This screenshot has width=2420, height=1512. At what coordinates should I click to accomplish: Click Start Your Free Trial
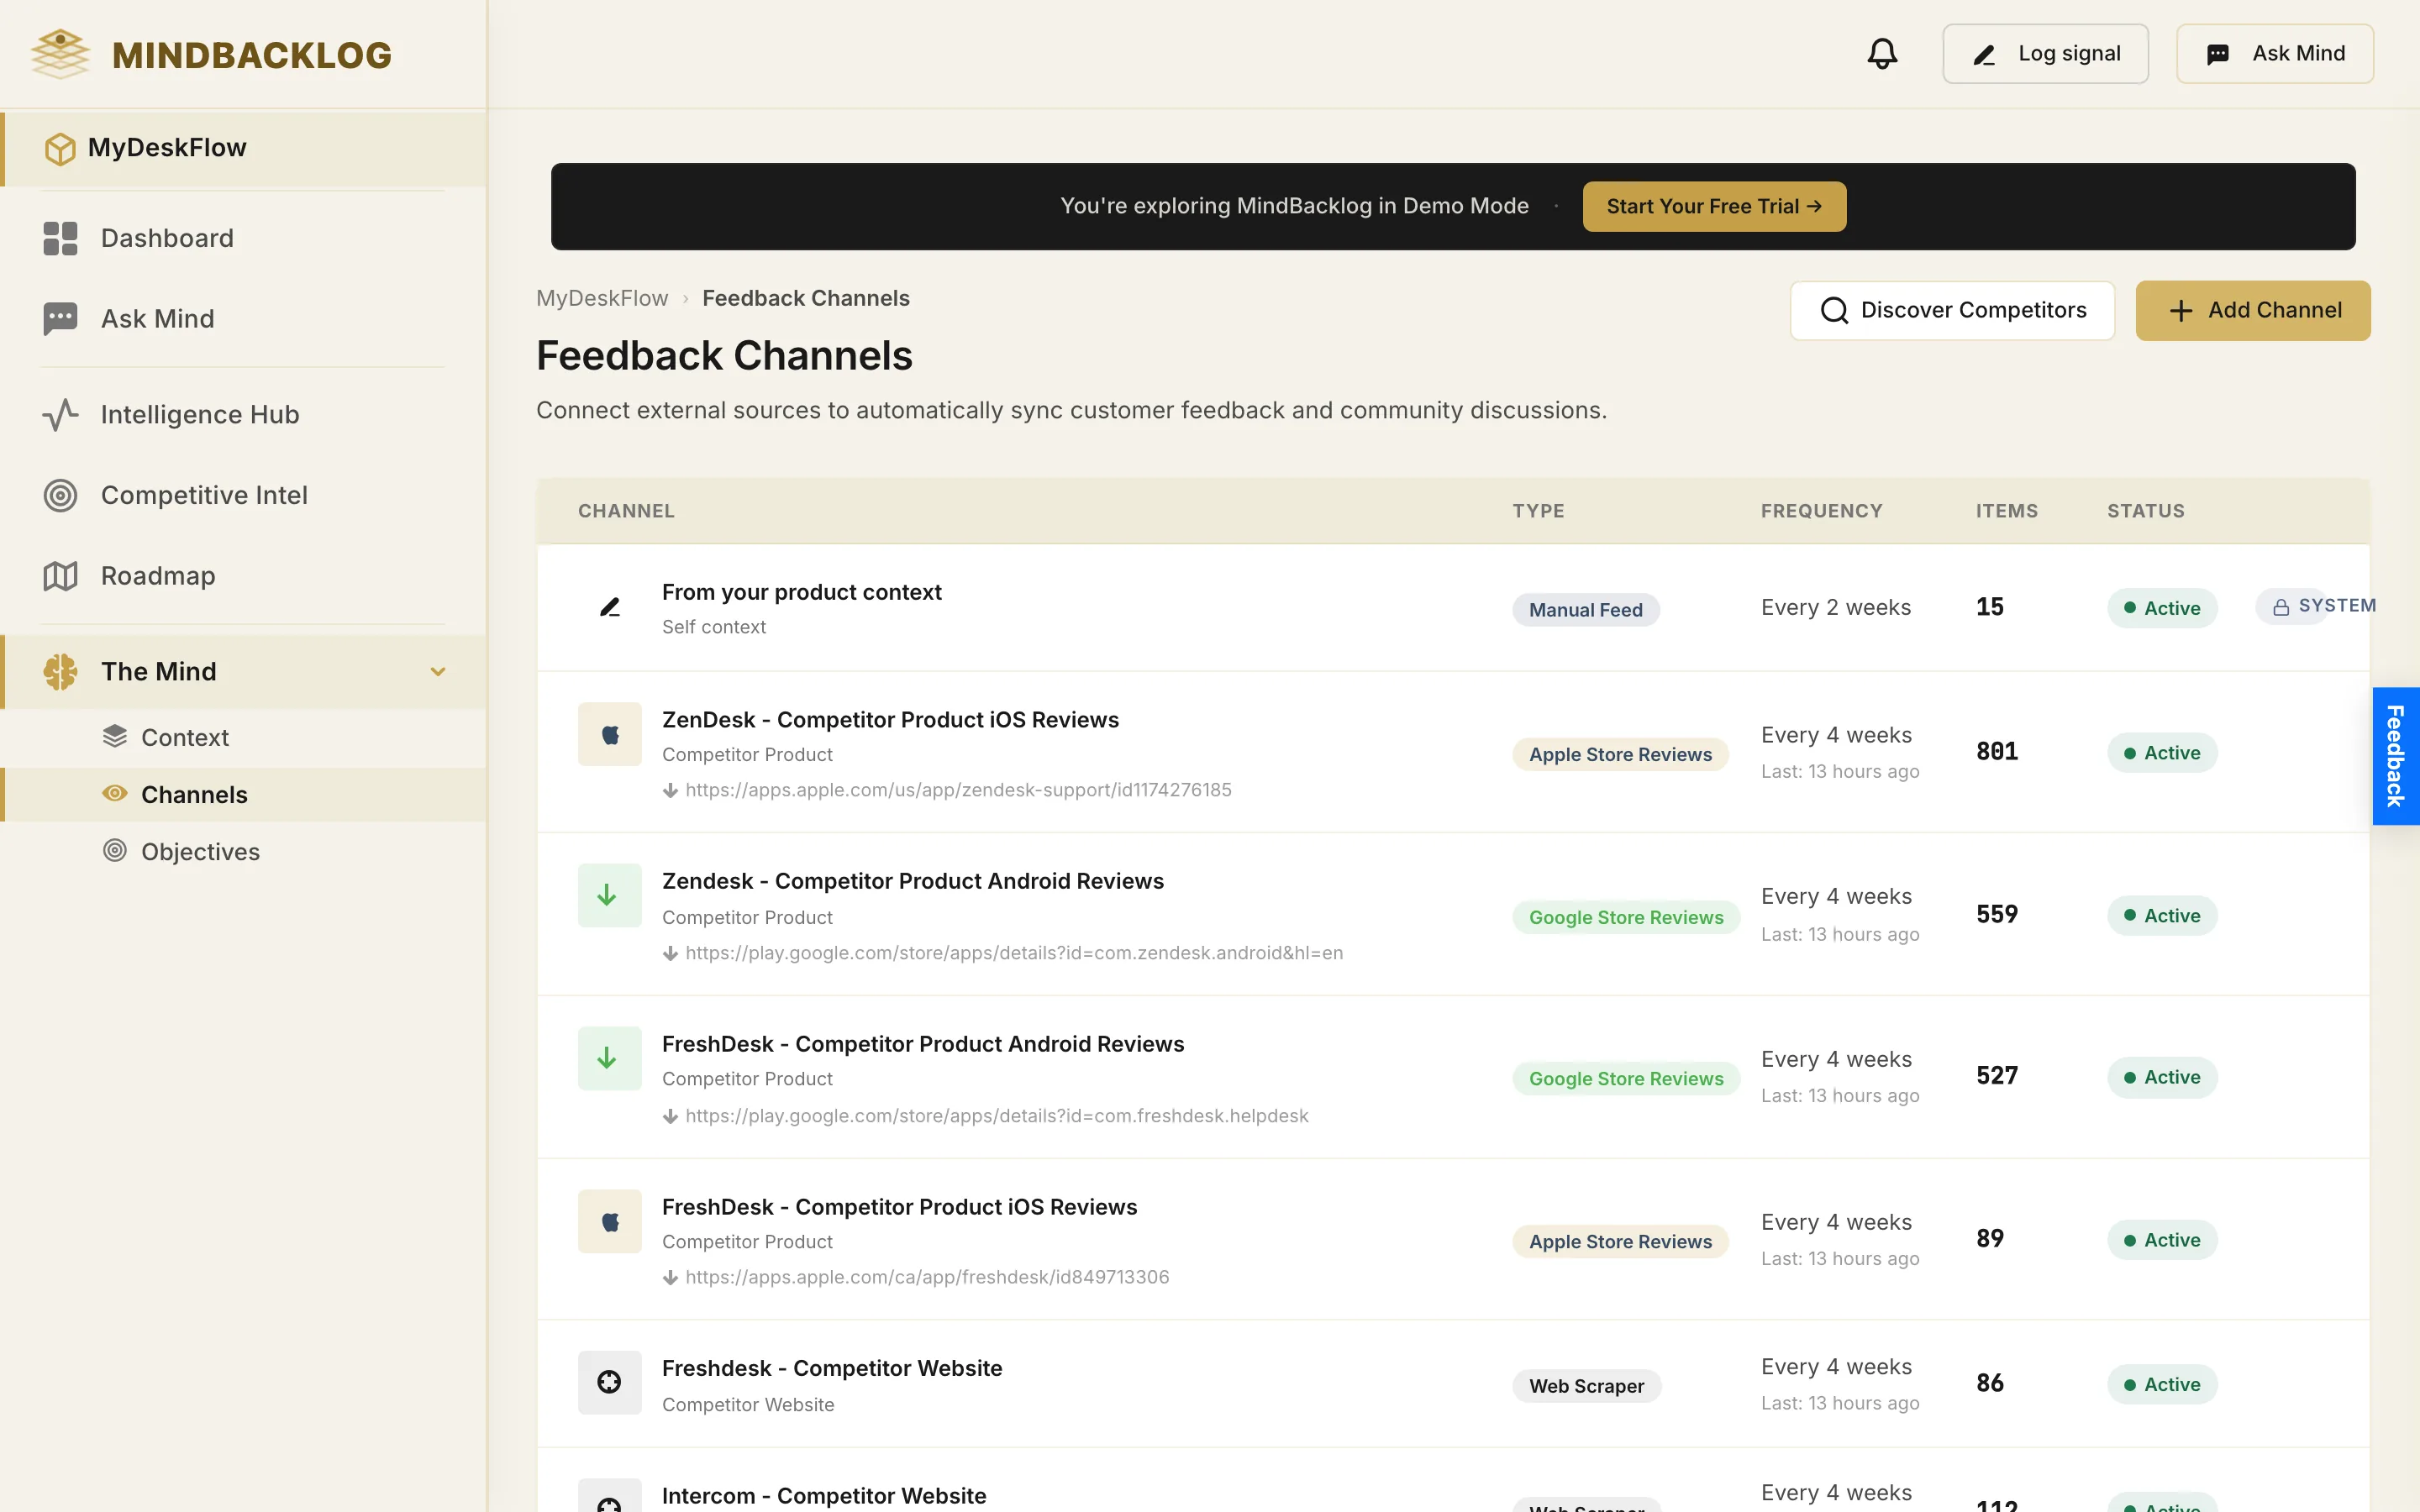click(1714, 207)
